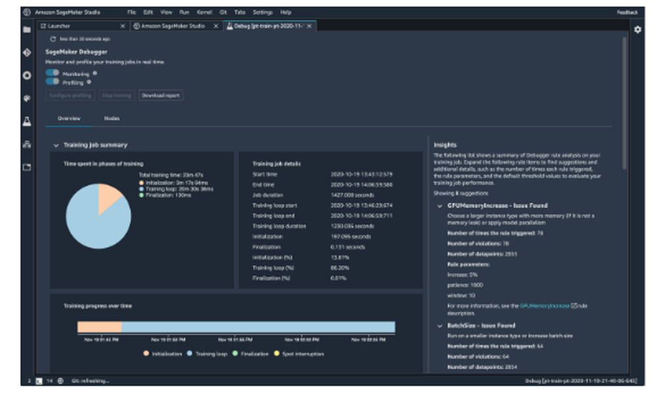The width and height of the screenshot is (657, 396).
Task: Click the info icon next to Profiling
Action: click(89, 82)
